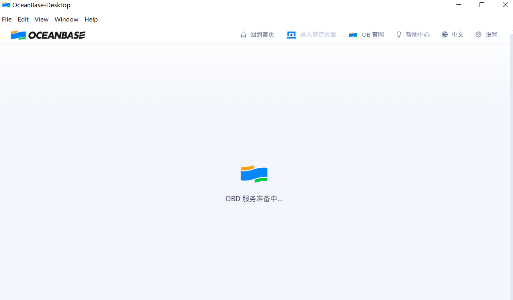513x300 pixels.
Task: Open the View menu
Action: point(41,19)
